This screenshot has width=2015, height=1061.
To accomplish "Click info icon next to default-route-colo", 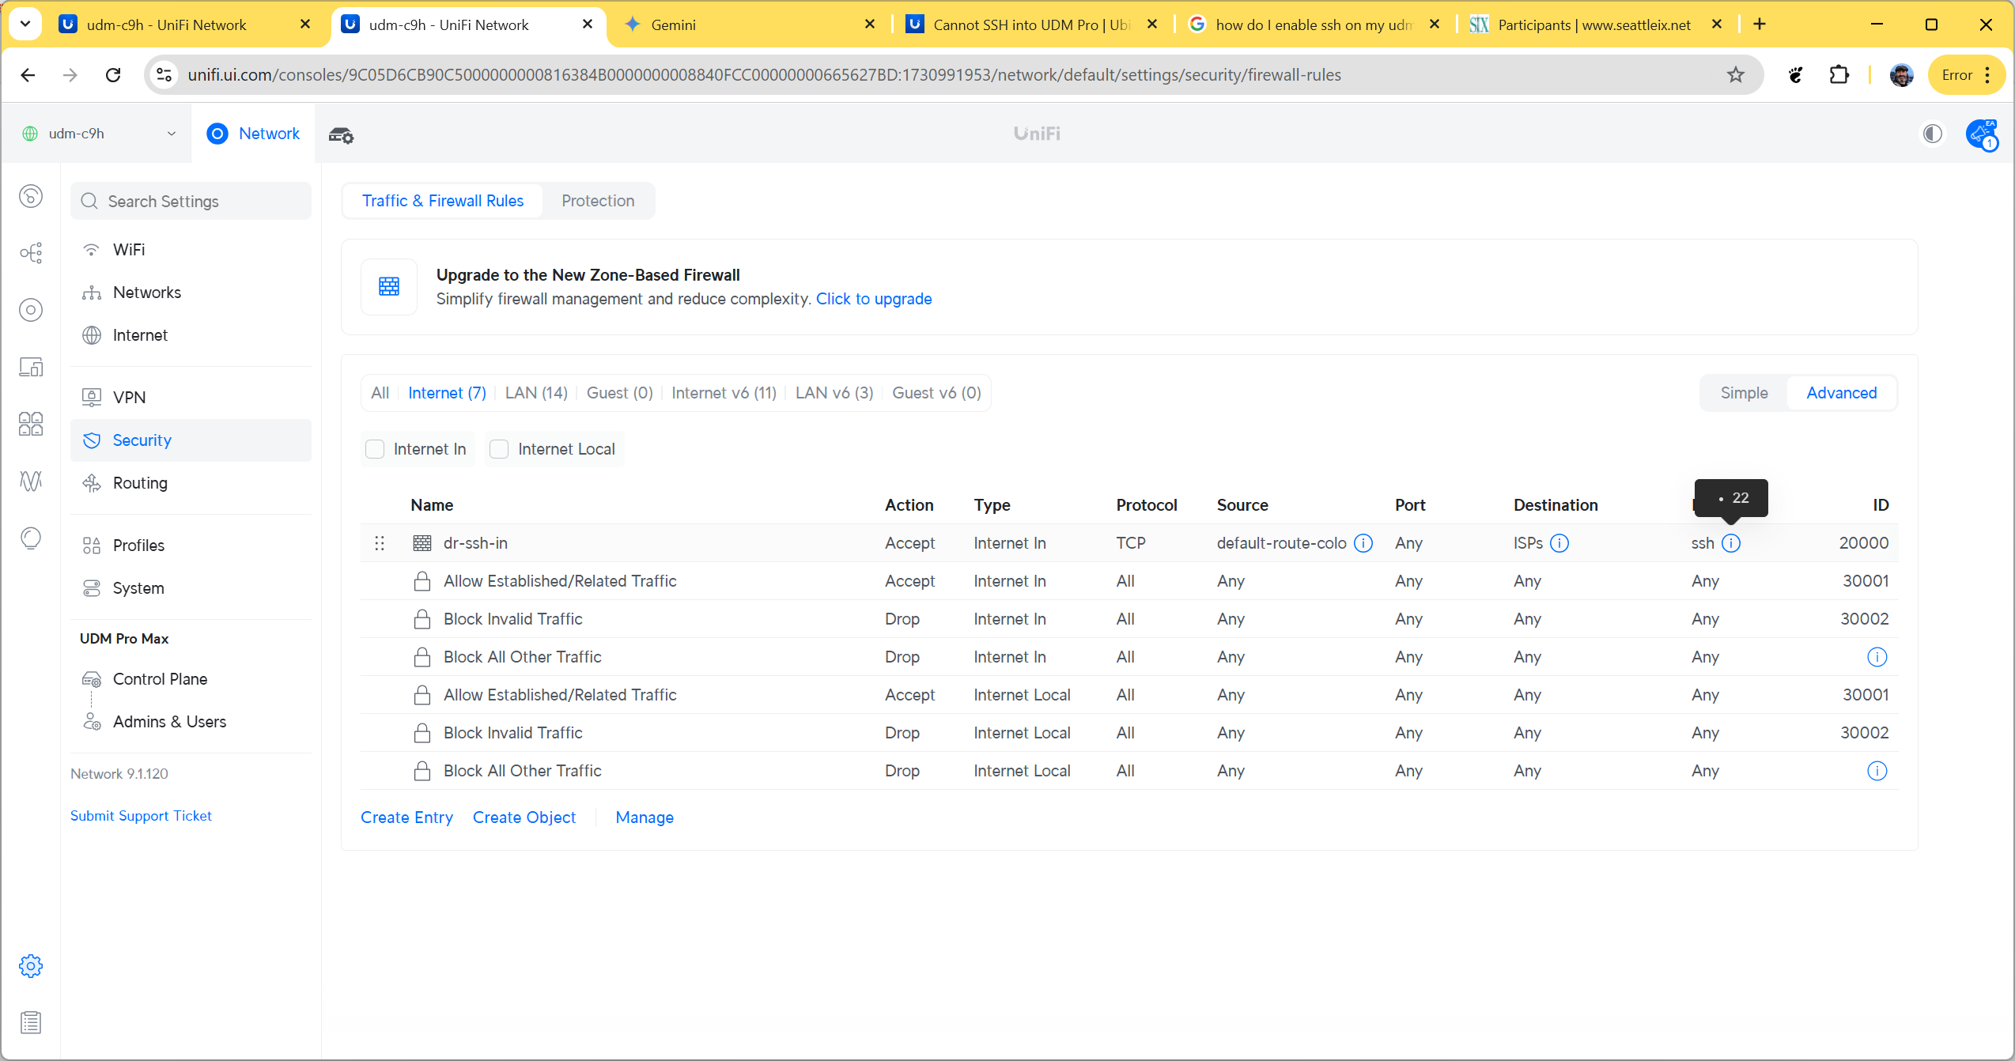I will [1363, 543].
